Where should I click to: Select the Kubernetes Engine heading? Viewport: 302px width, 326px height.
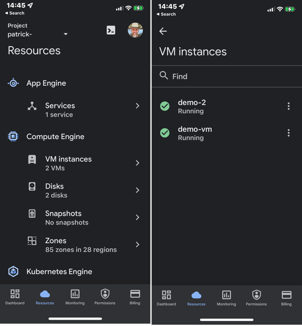(x=59, y=272)
